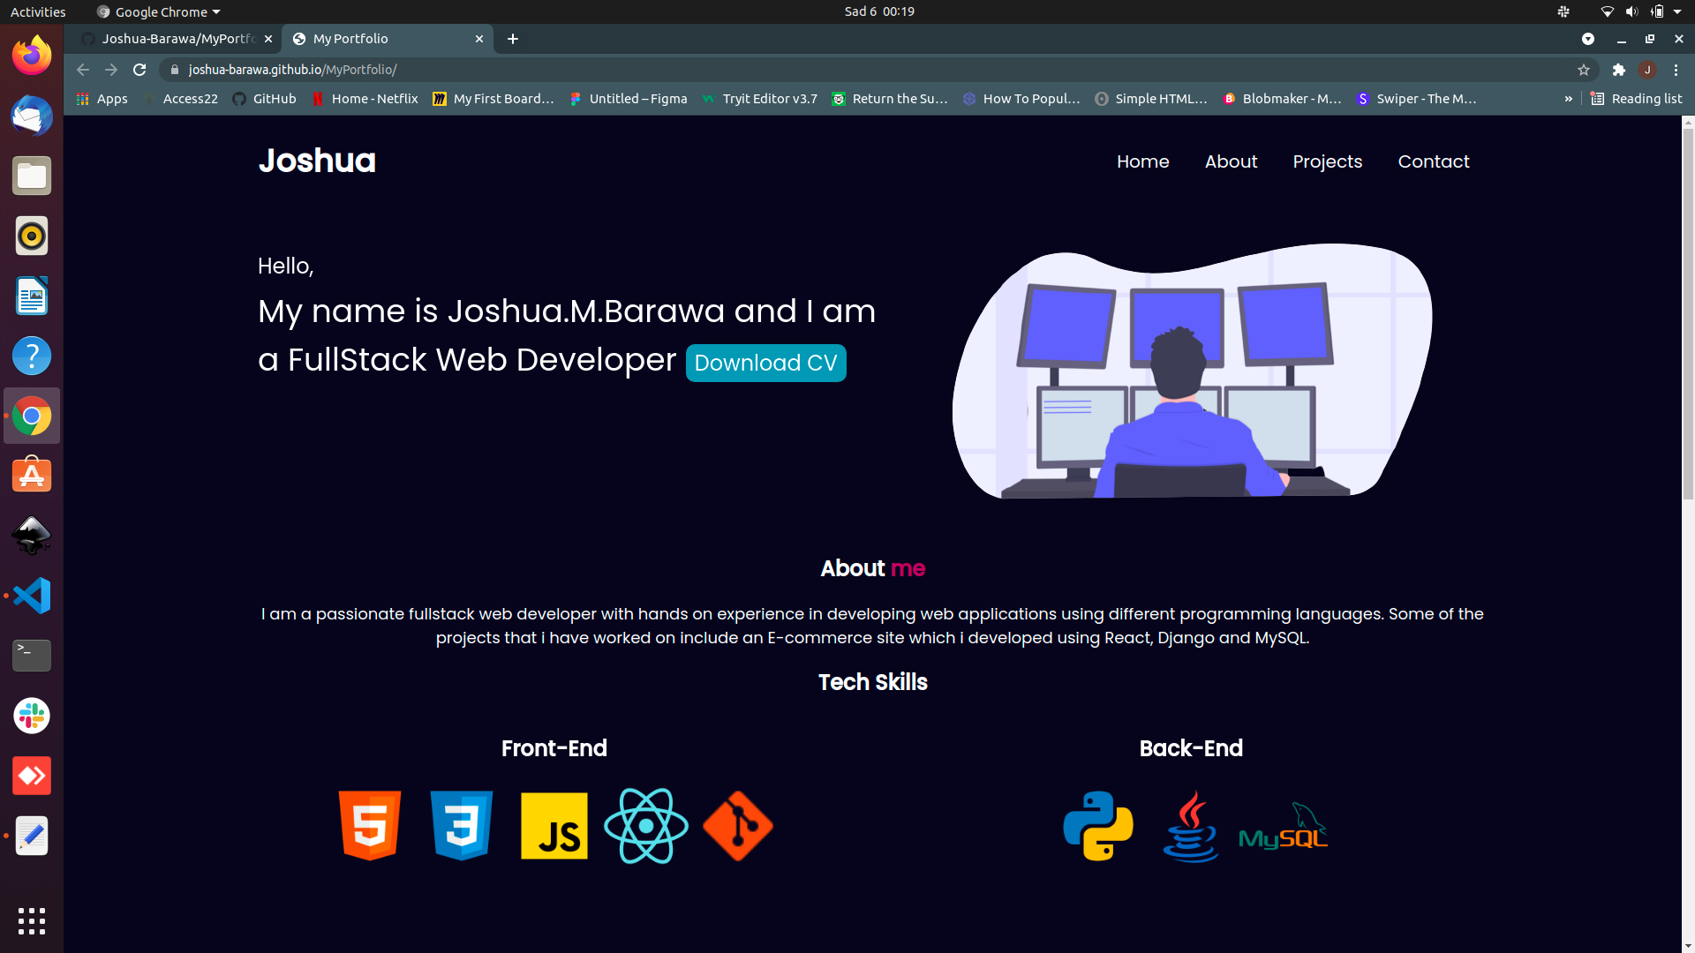Click the HTML5 logo icon
This screenshot has height=953, width=1695.
pyautogui.click(x=370, y=826)
